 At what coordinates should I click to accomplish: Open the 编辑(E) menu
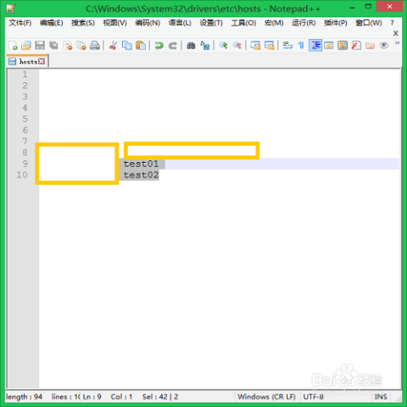tap(52, 23)
